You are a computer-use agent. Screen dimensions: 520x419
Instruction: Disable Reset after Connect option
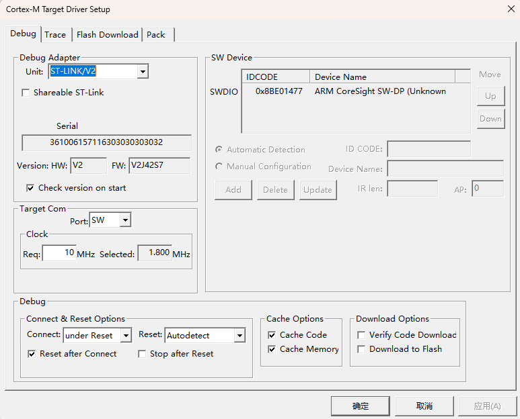[x=32, y=354]
